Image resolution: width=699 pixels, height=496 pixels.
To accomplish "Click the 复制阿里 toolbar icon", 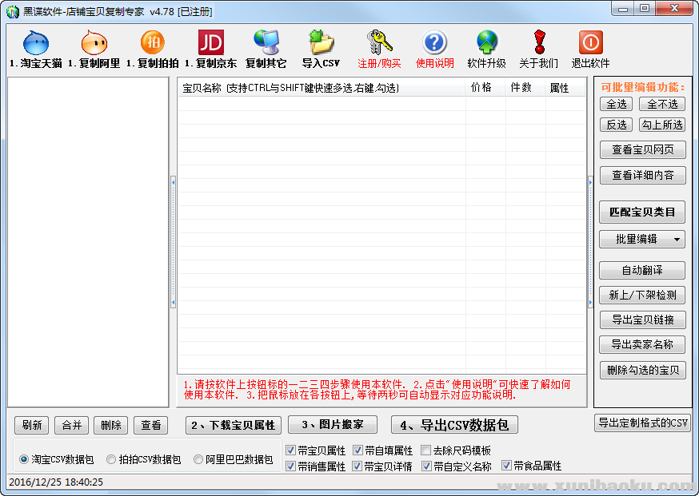I will click(94, 43).
